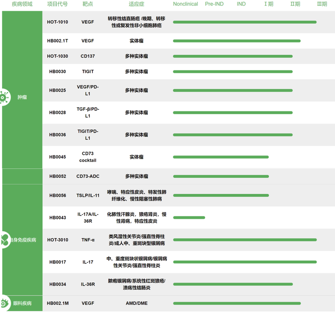Click the CD73 cocktail target cell
This screenshot has height=312, width=335.
(x=88, y=157)
